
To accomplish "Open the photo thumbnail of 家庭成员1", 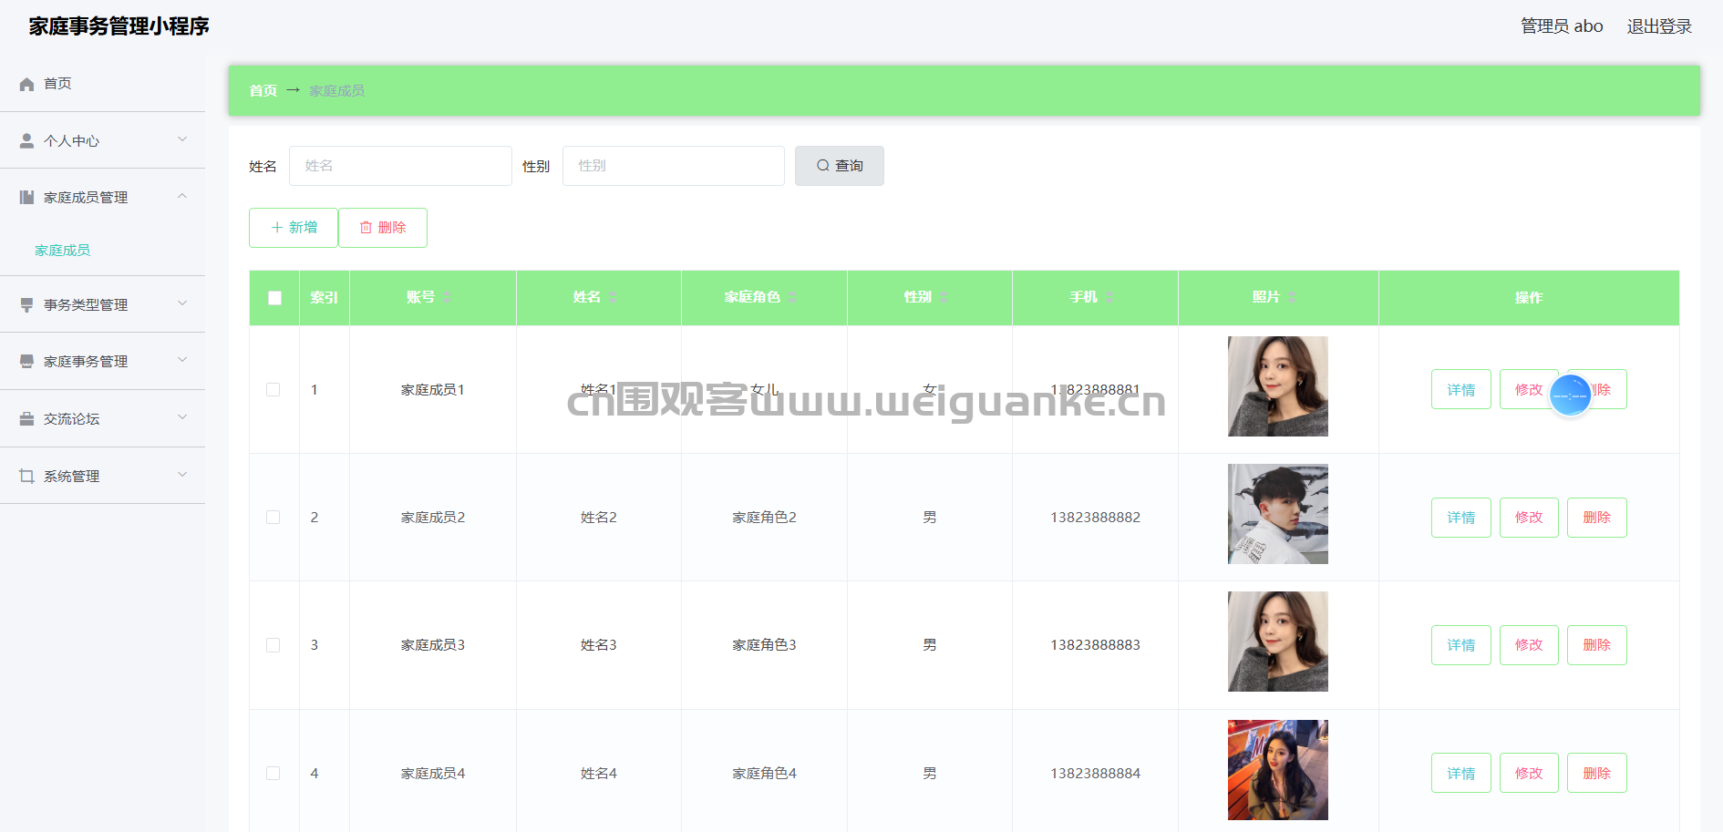I will click(x=1277, y=386).
